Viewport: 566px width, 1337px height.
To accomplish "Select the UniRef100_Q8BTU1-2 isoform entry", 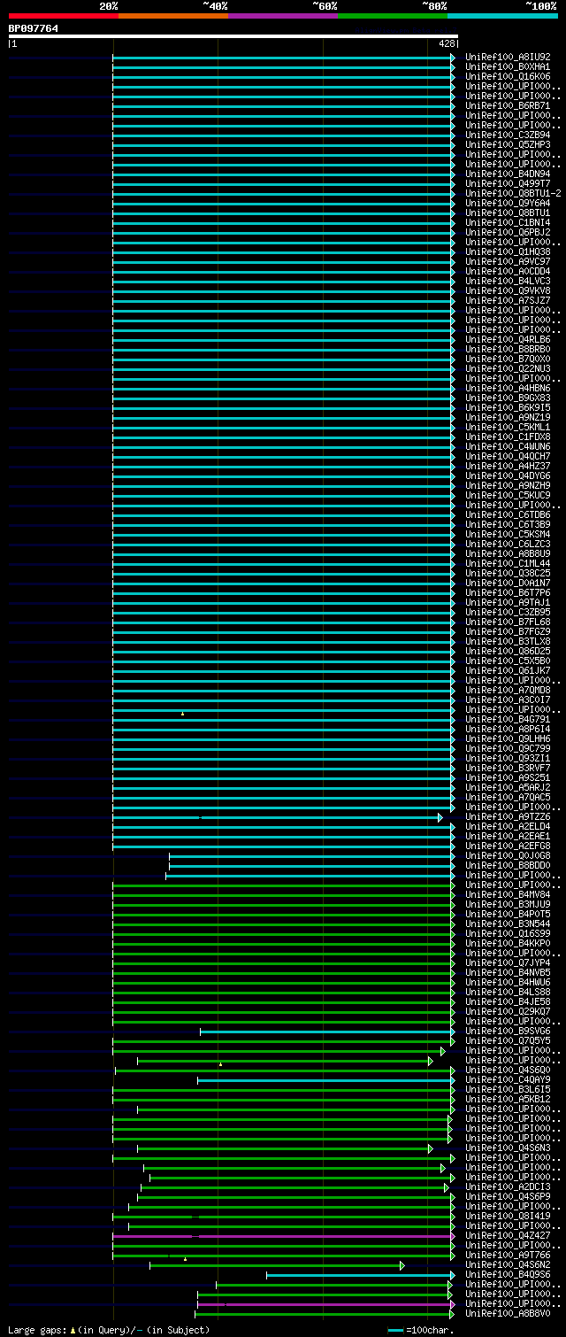I will [x=513, y=194].
